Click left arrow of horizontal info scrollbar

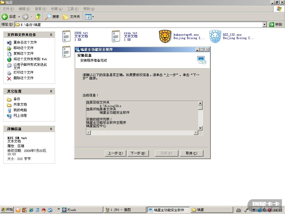point(88,132)
